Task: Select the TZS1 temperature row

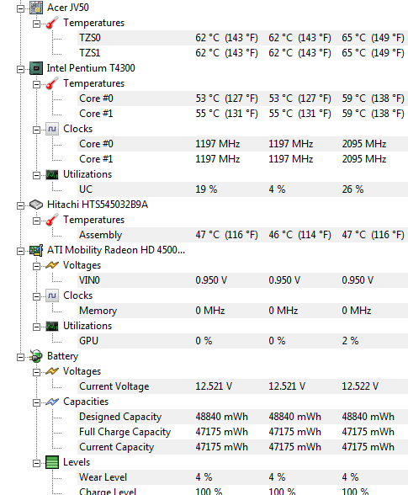Action: 242,53
